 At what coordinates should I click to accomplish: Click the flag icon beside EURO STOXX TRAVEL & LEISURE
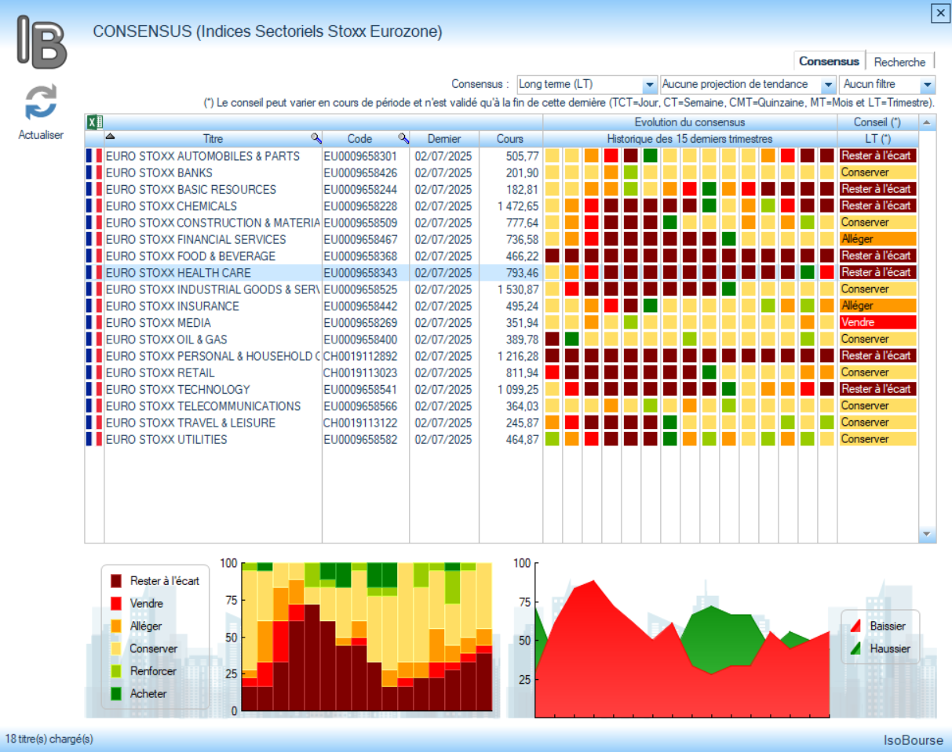[94, 423]
